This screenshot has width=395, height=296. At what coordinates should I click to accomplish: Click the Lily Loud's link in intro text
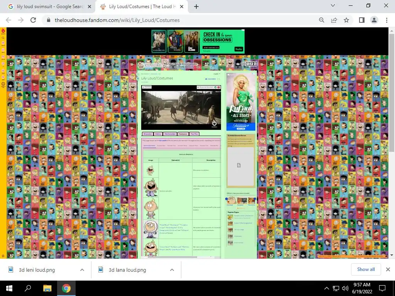[163, 140]
